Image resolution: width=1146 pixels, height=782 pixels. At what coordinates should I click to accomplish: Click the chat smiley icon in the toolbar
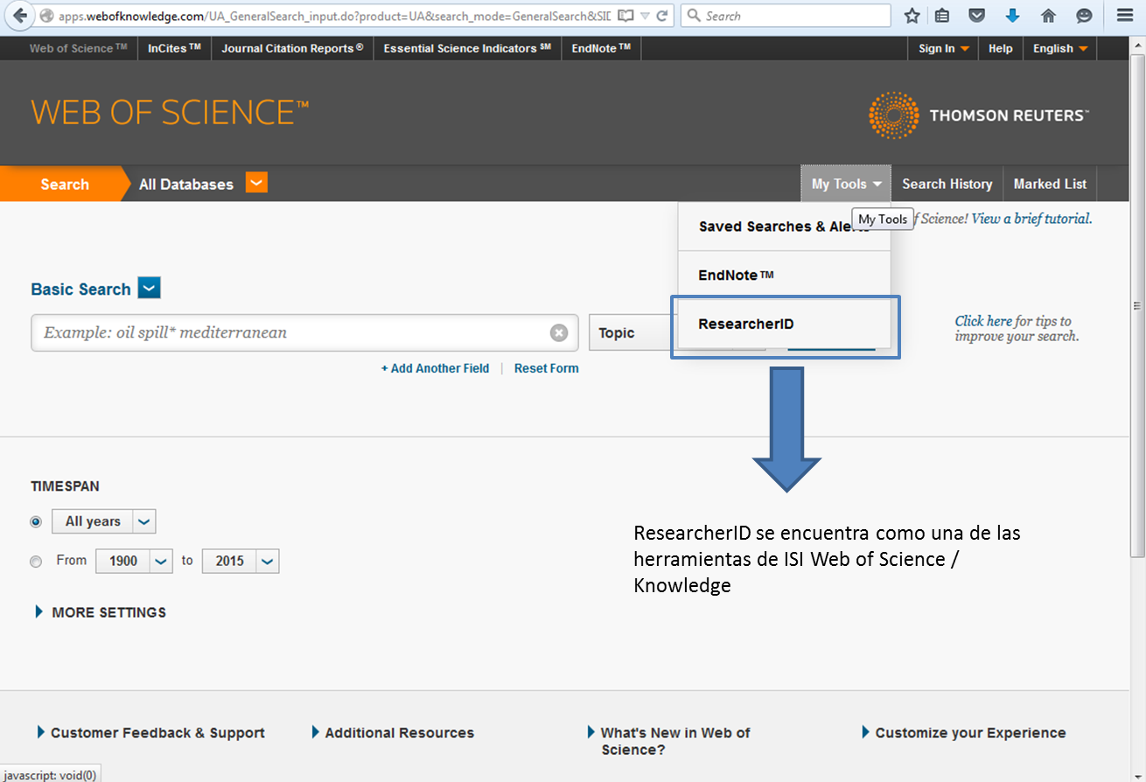[1084, 16]
